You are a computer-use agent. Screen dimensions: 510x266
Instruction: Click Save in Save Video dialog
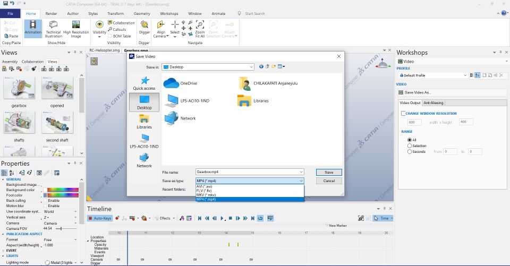(329, 173)
